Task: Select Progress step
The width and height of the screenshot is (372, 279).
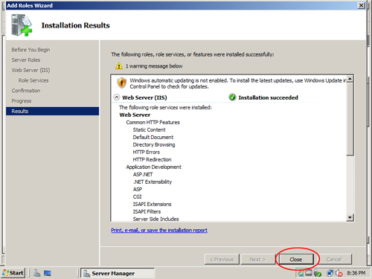Action: point(22,101)
